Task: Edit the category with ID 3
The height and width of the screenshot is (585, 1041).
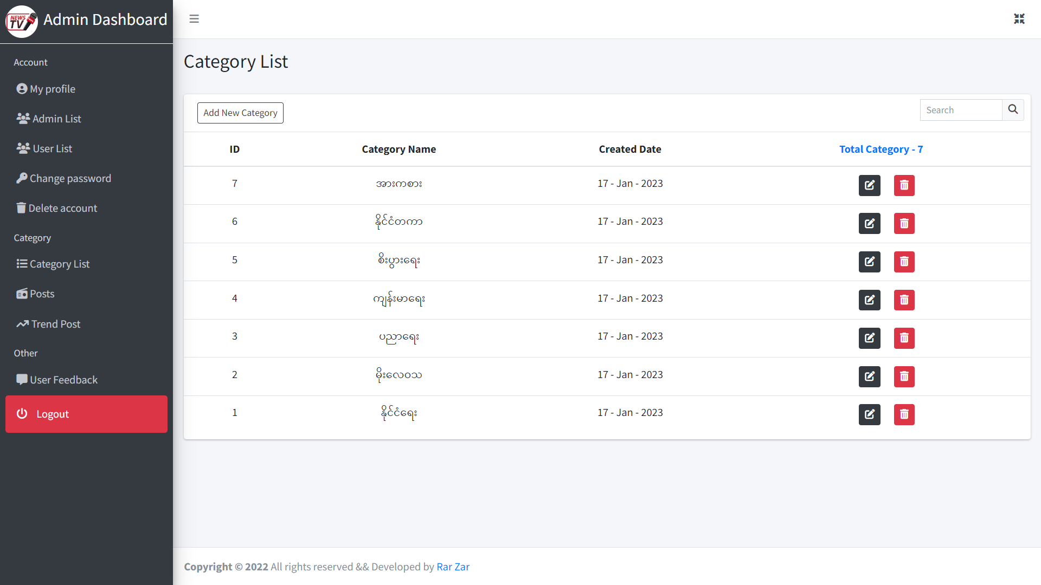Action: click(x=870, y=338)
